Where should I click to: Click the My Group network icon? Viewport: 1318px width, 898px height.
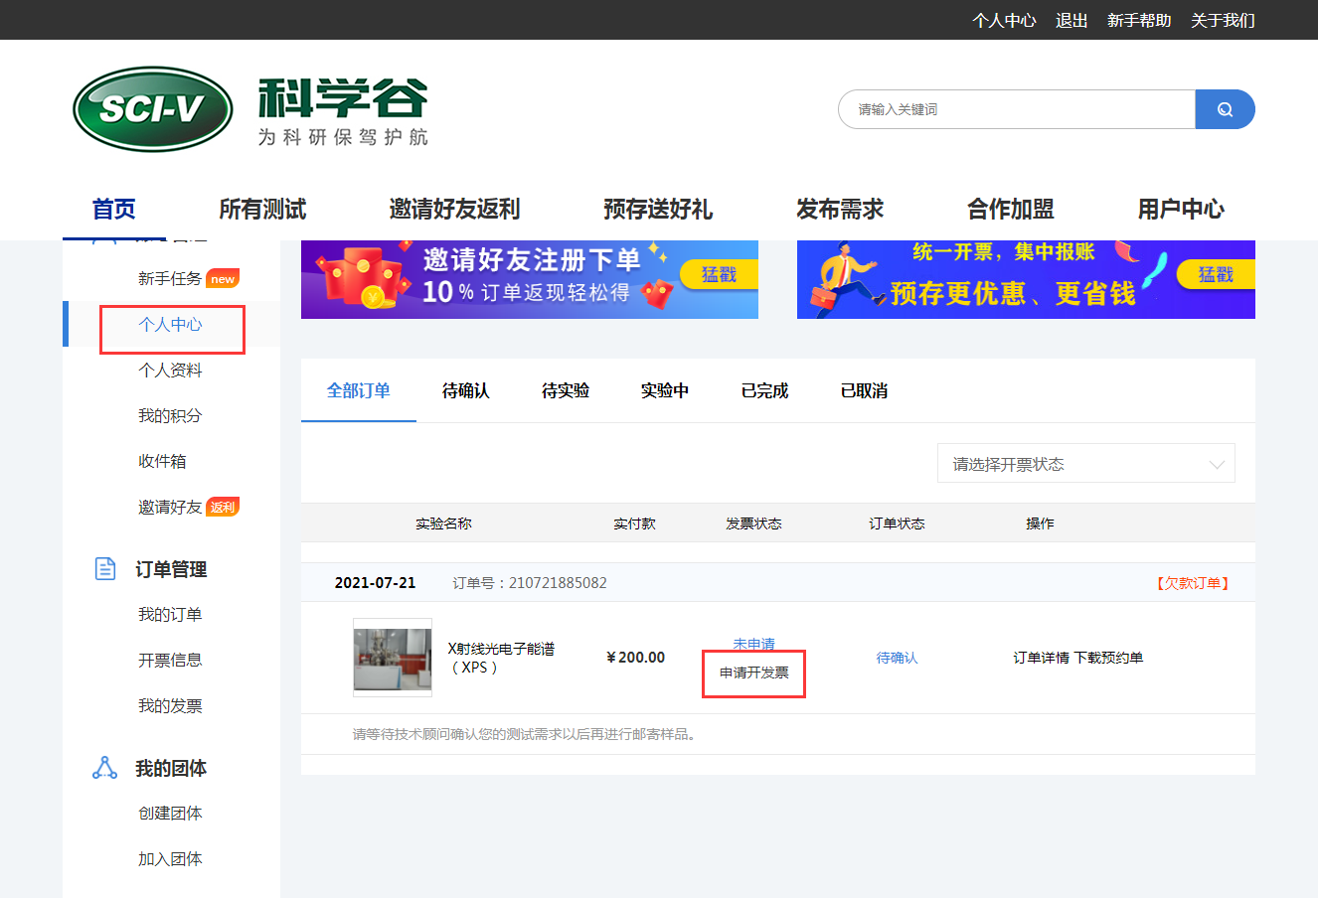point(104,768)
